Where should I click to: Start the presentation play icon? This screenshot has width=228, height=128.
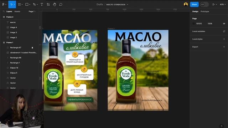click(x=213, y=5)
